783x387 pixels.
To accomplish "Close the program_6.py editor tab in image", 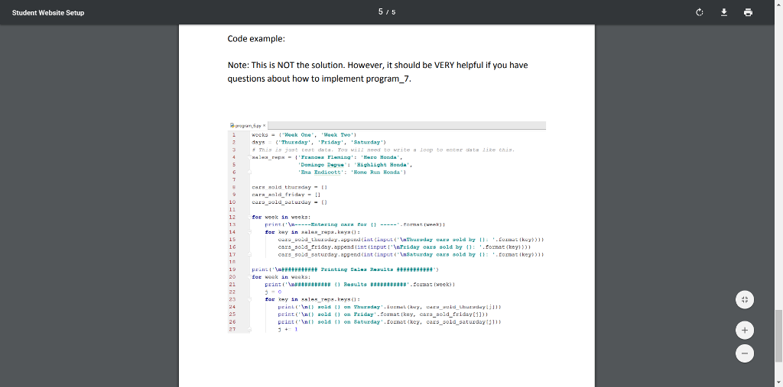I will 264,125.
